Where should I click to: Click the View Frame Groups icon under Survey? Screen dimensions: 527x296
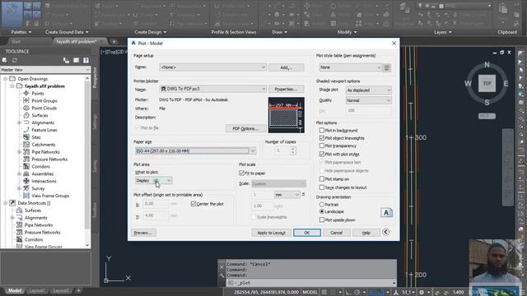(x=26, y=196)
